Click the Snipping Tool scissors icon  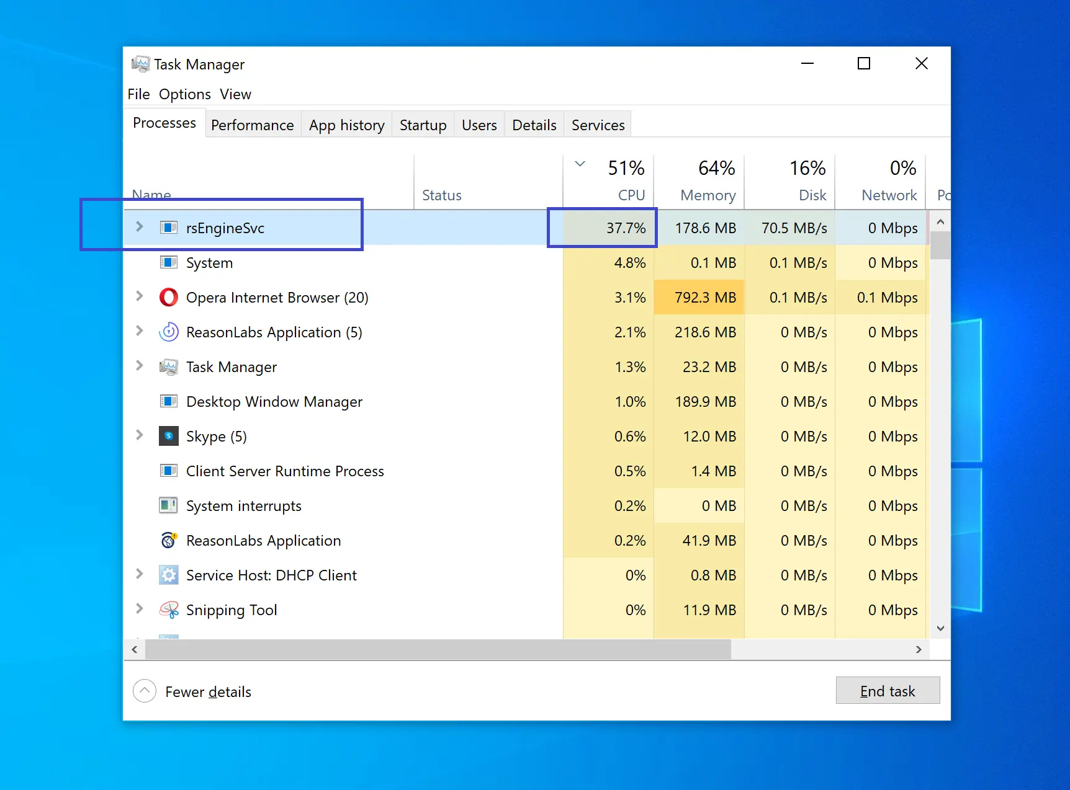168,610
